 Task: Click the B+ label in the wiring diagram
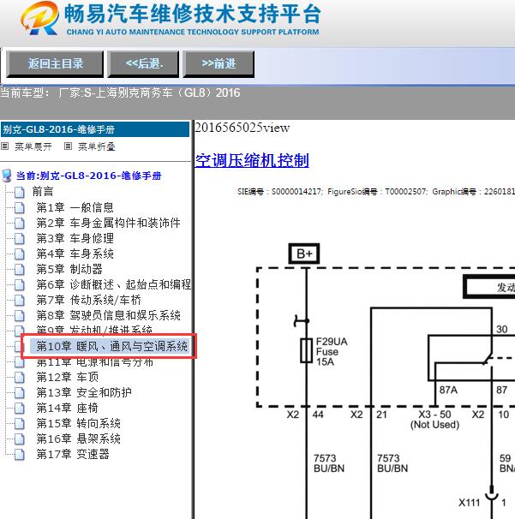[x=304, y=254]
